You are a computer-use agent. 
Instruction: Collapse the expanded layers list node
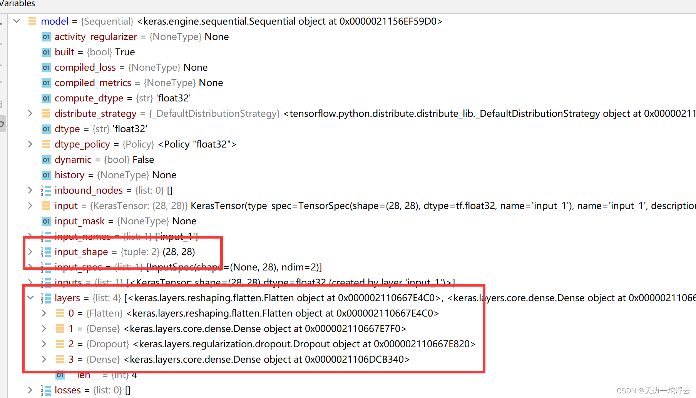click(x=30, y=298)
